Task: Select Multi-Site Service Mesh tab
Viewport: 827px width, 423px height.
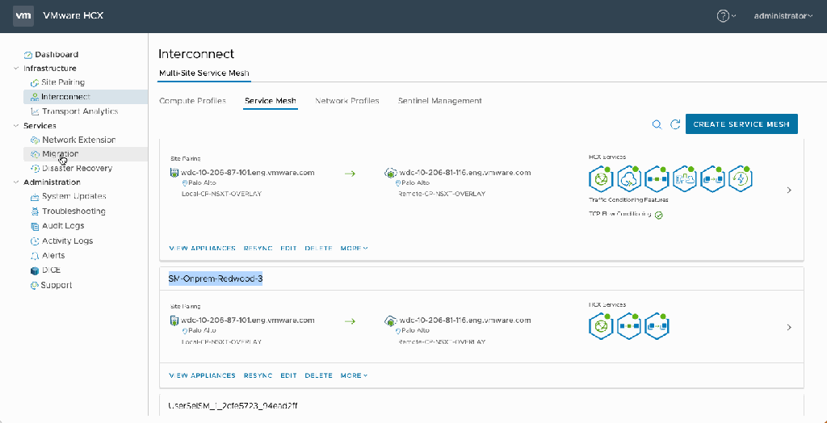Action: [204, 73]
